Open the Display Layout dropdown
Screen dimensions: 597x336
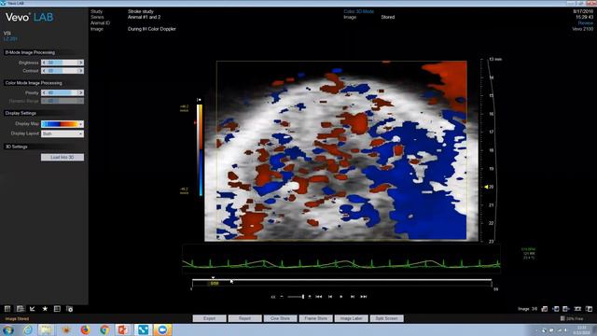pos(62,133)
